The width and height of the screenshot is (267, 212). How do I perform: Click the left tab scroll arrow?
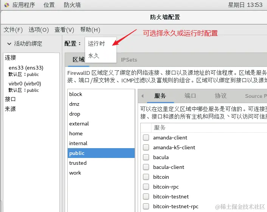[143, 96]
